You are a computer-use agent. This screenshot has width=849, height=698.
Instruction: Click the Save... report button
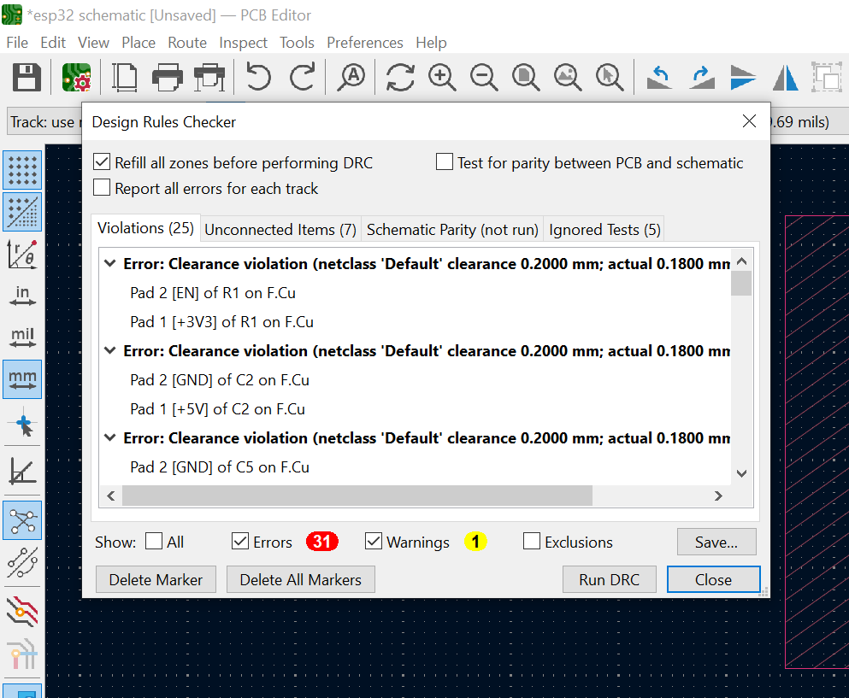716,542
